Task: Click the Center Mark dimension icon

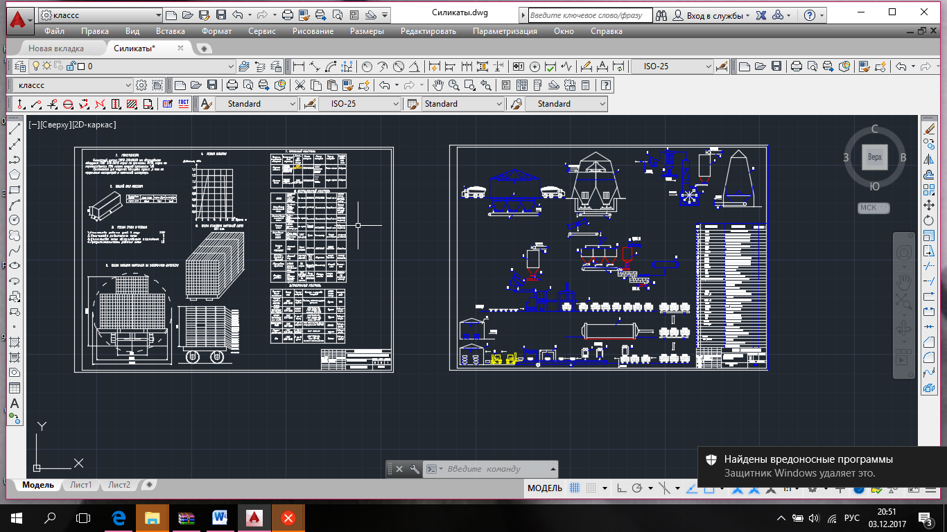Action: click(x=535, y=66)
